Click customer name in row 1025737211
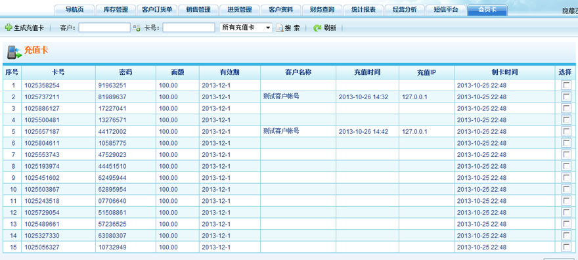This screenshot has height=260, width=578. [x=281, y=96]
